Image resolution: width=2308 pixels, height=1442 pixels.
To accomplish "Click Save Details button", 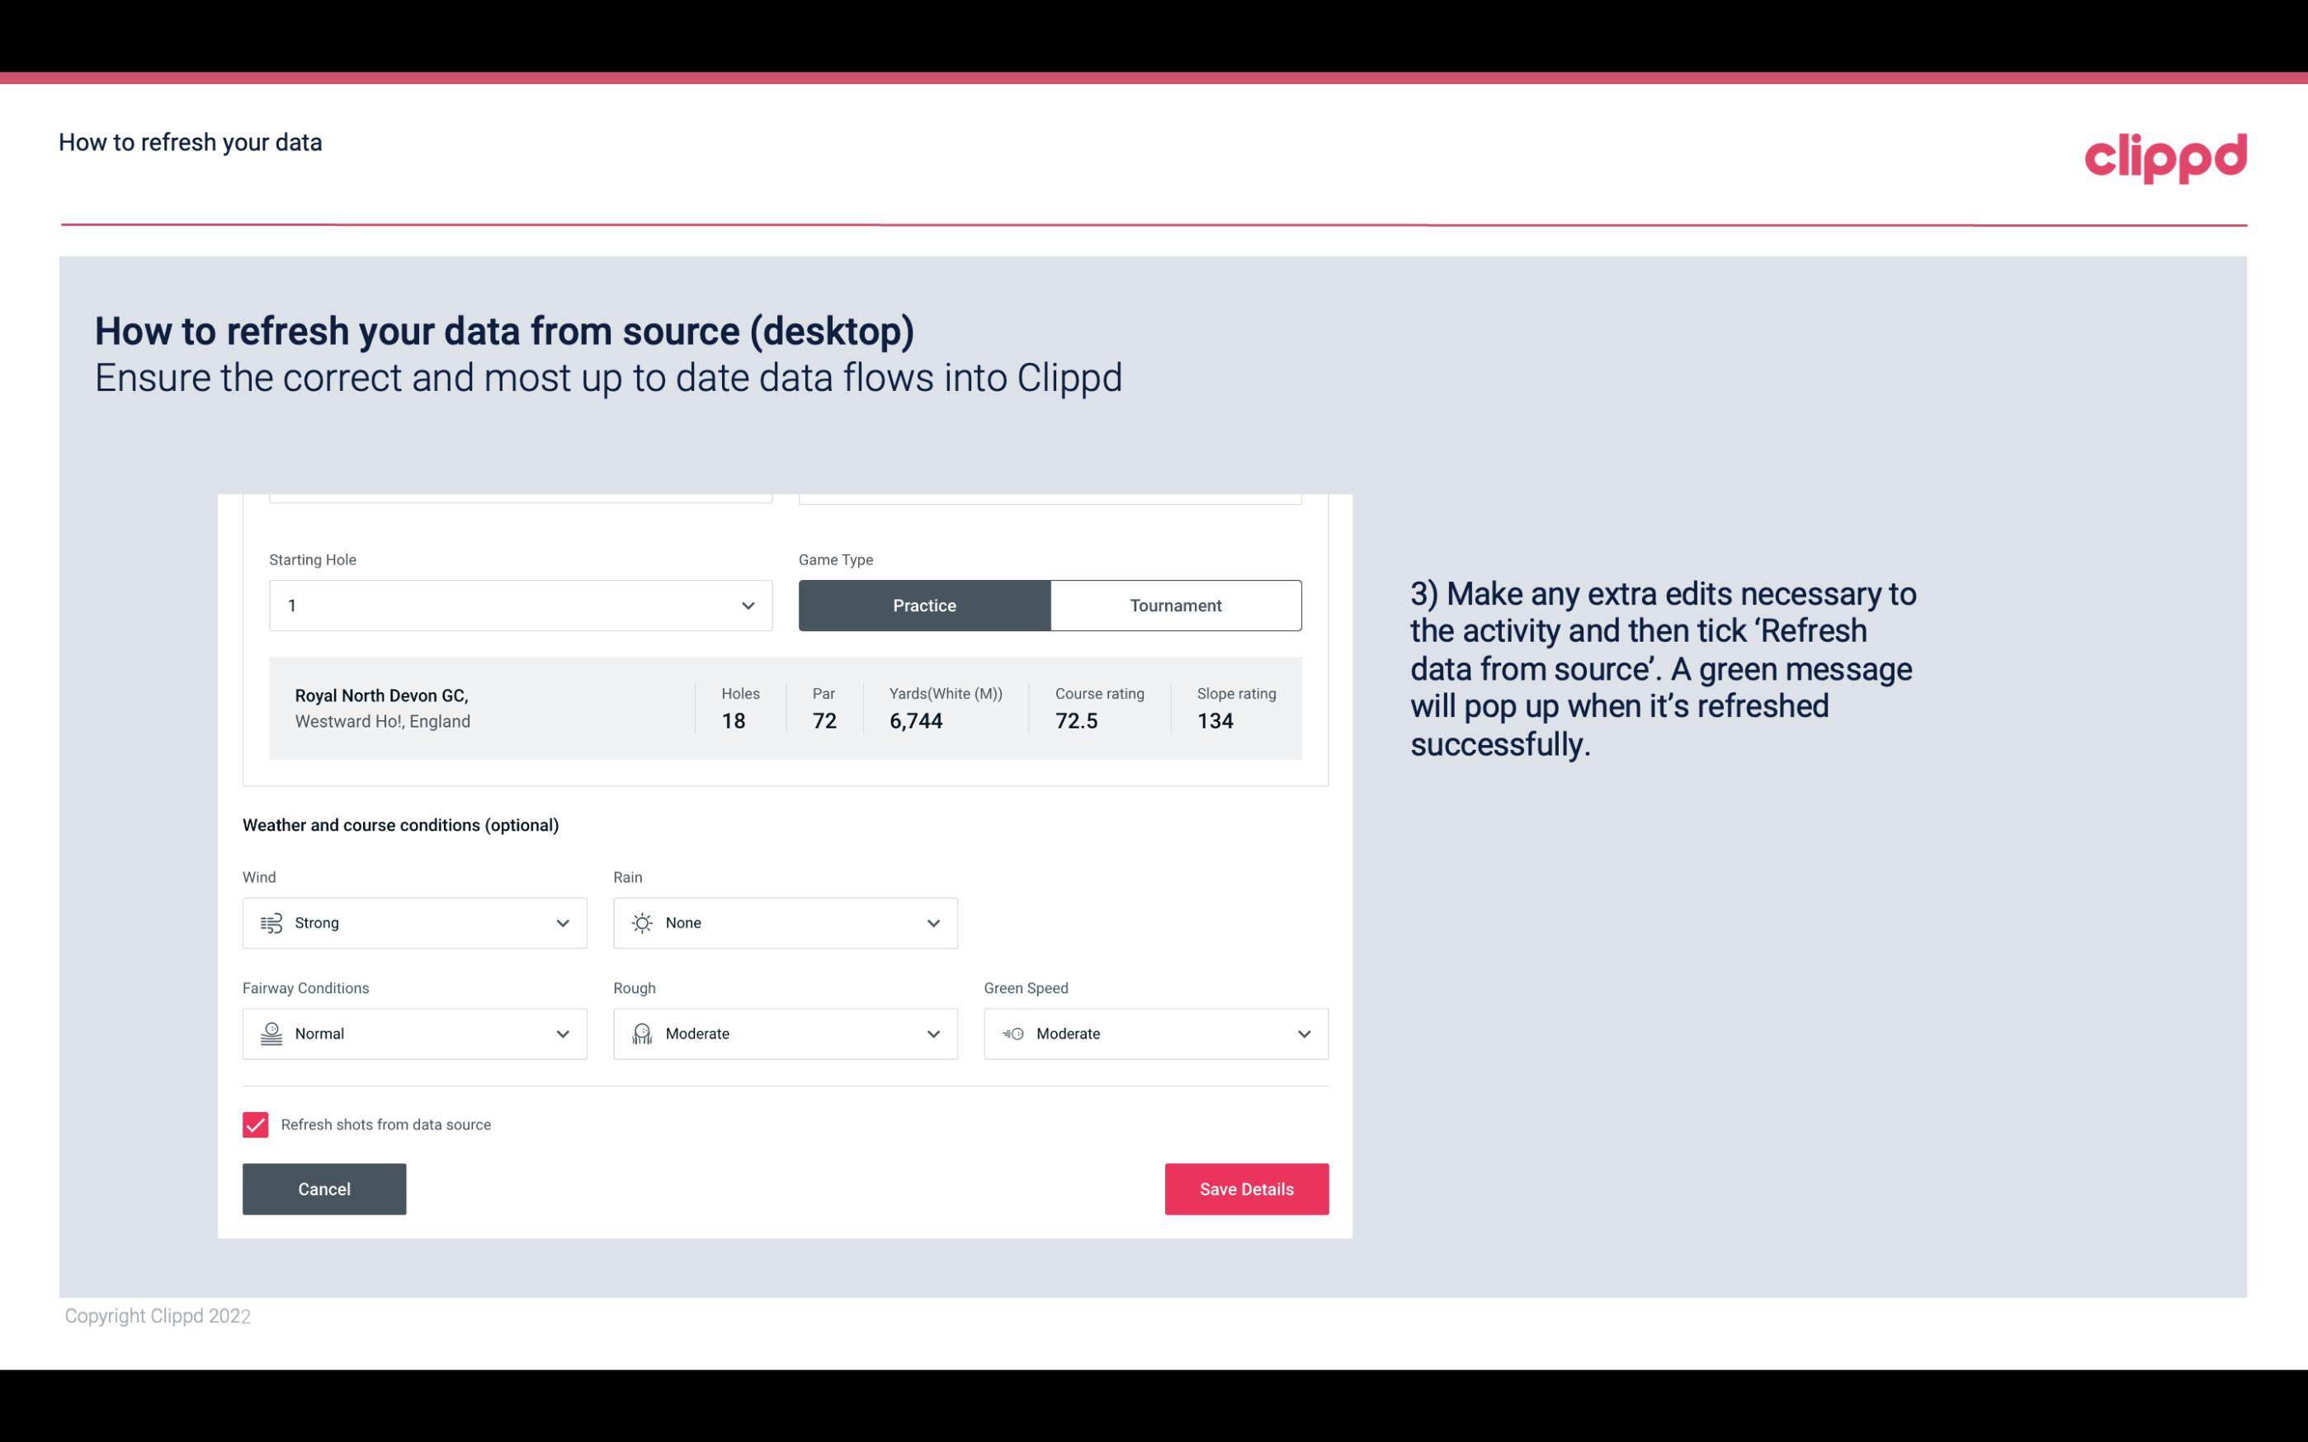I will tap(1246, 1188).
